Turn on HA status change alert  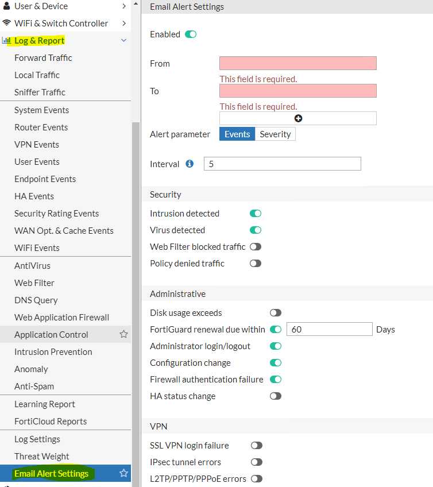[x=276, y=396]
